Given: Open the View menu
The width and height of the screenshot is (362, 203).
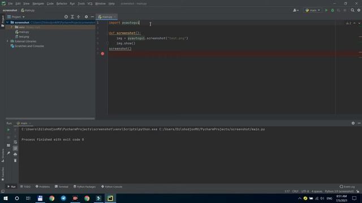Looking at the screenshot, I should pos(27,4).
